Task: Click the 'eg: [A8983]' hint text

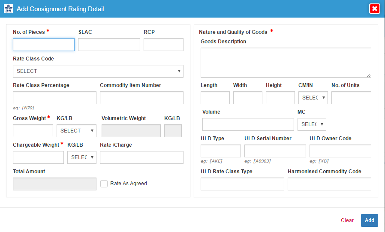Action: tap(258, 161)
